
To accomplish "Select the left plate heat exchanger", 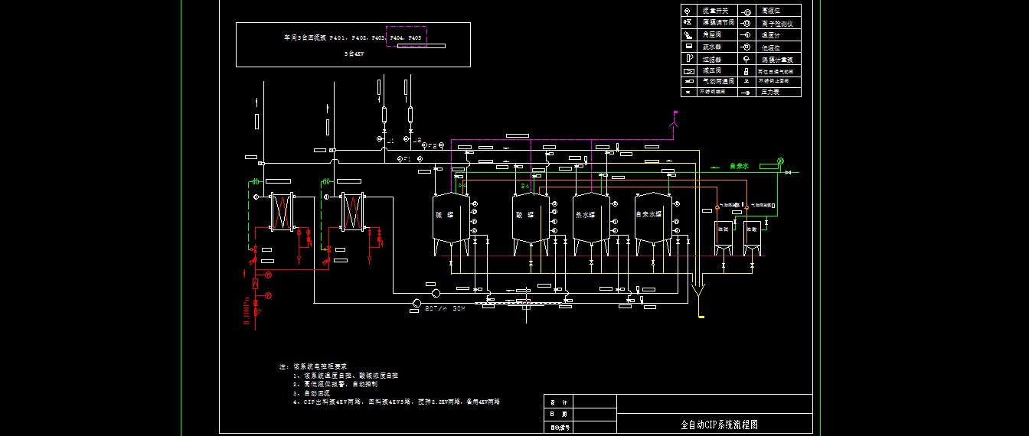I will click(283, 212).
